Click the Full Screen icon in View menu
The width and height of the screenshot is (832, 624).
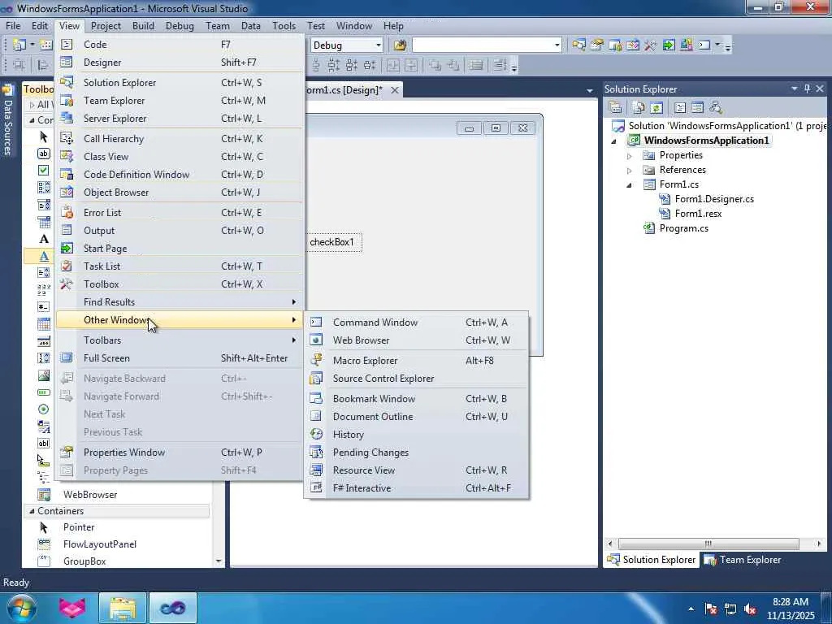tap(67, 357)
